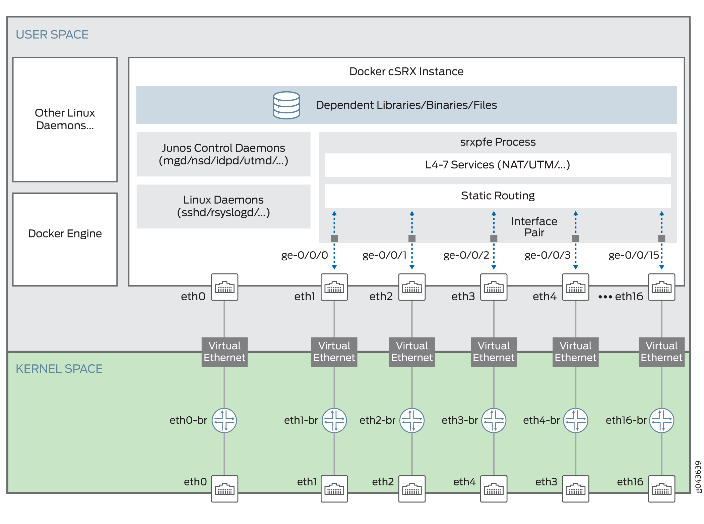Viewport: 704px width, 524px height.
Task: Click the Virtual Ethernet label above eth0-br
Action: [x=225, y=352]
